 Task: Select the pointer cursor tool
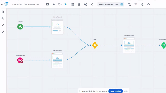click(66, 4)
